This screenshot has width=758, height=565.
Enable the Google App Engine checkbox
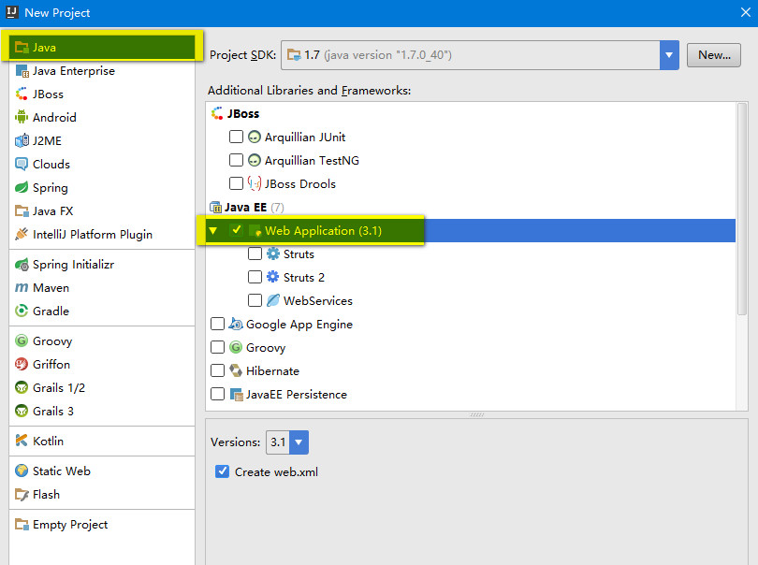[x=217, y=324]
